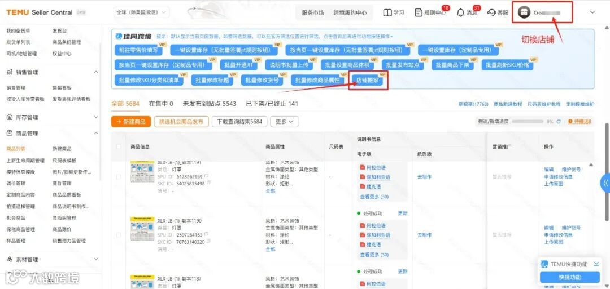This screenshot has height=289, width=610.
Task: Open the 草稿箱(17768) link
Action: pos(474,104)
